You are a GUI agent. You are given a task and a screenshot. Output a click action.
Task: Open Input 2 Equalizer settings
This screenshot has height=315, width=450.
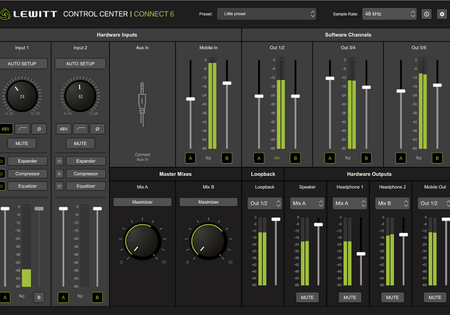click(x=86, y=186)
